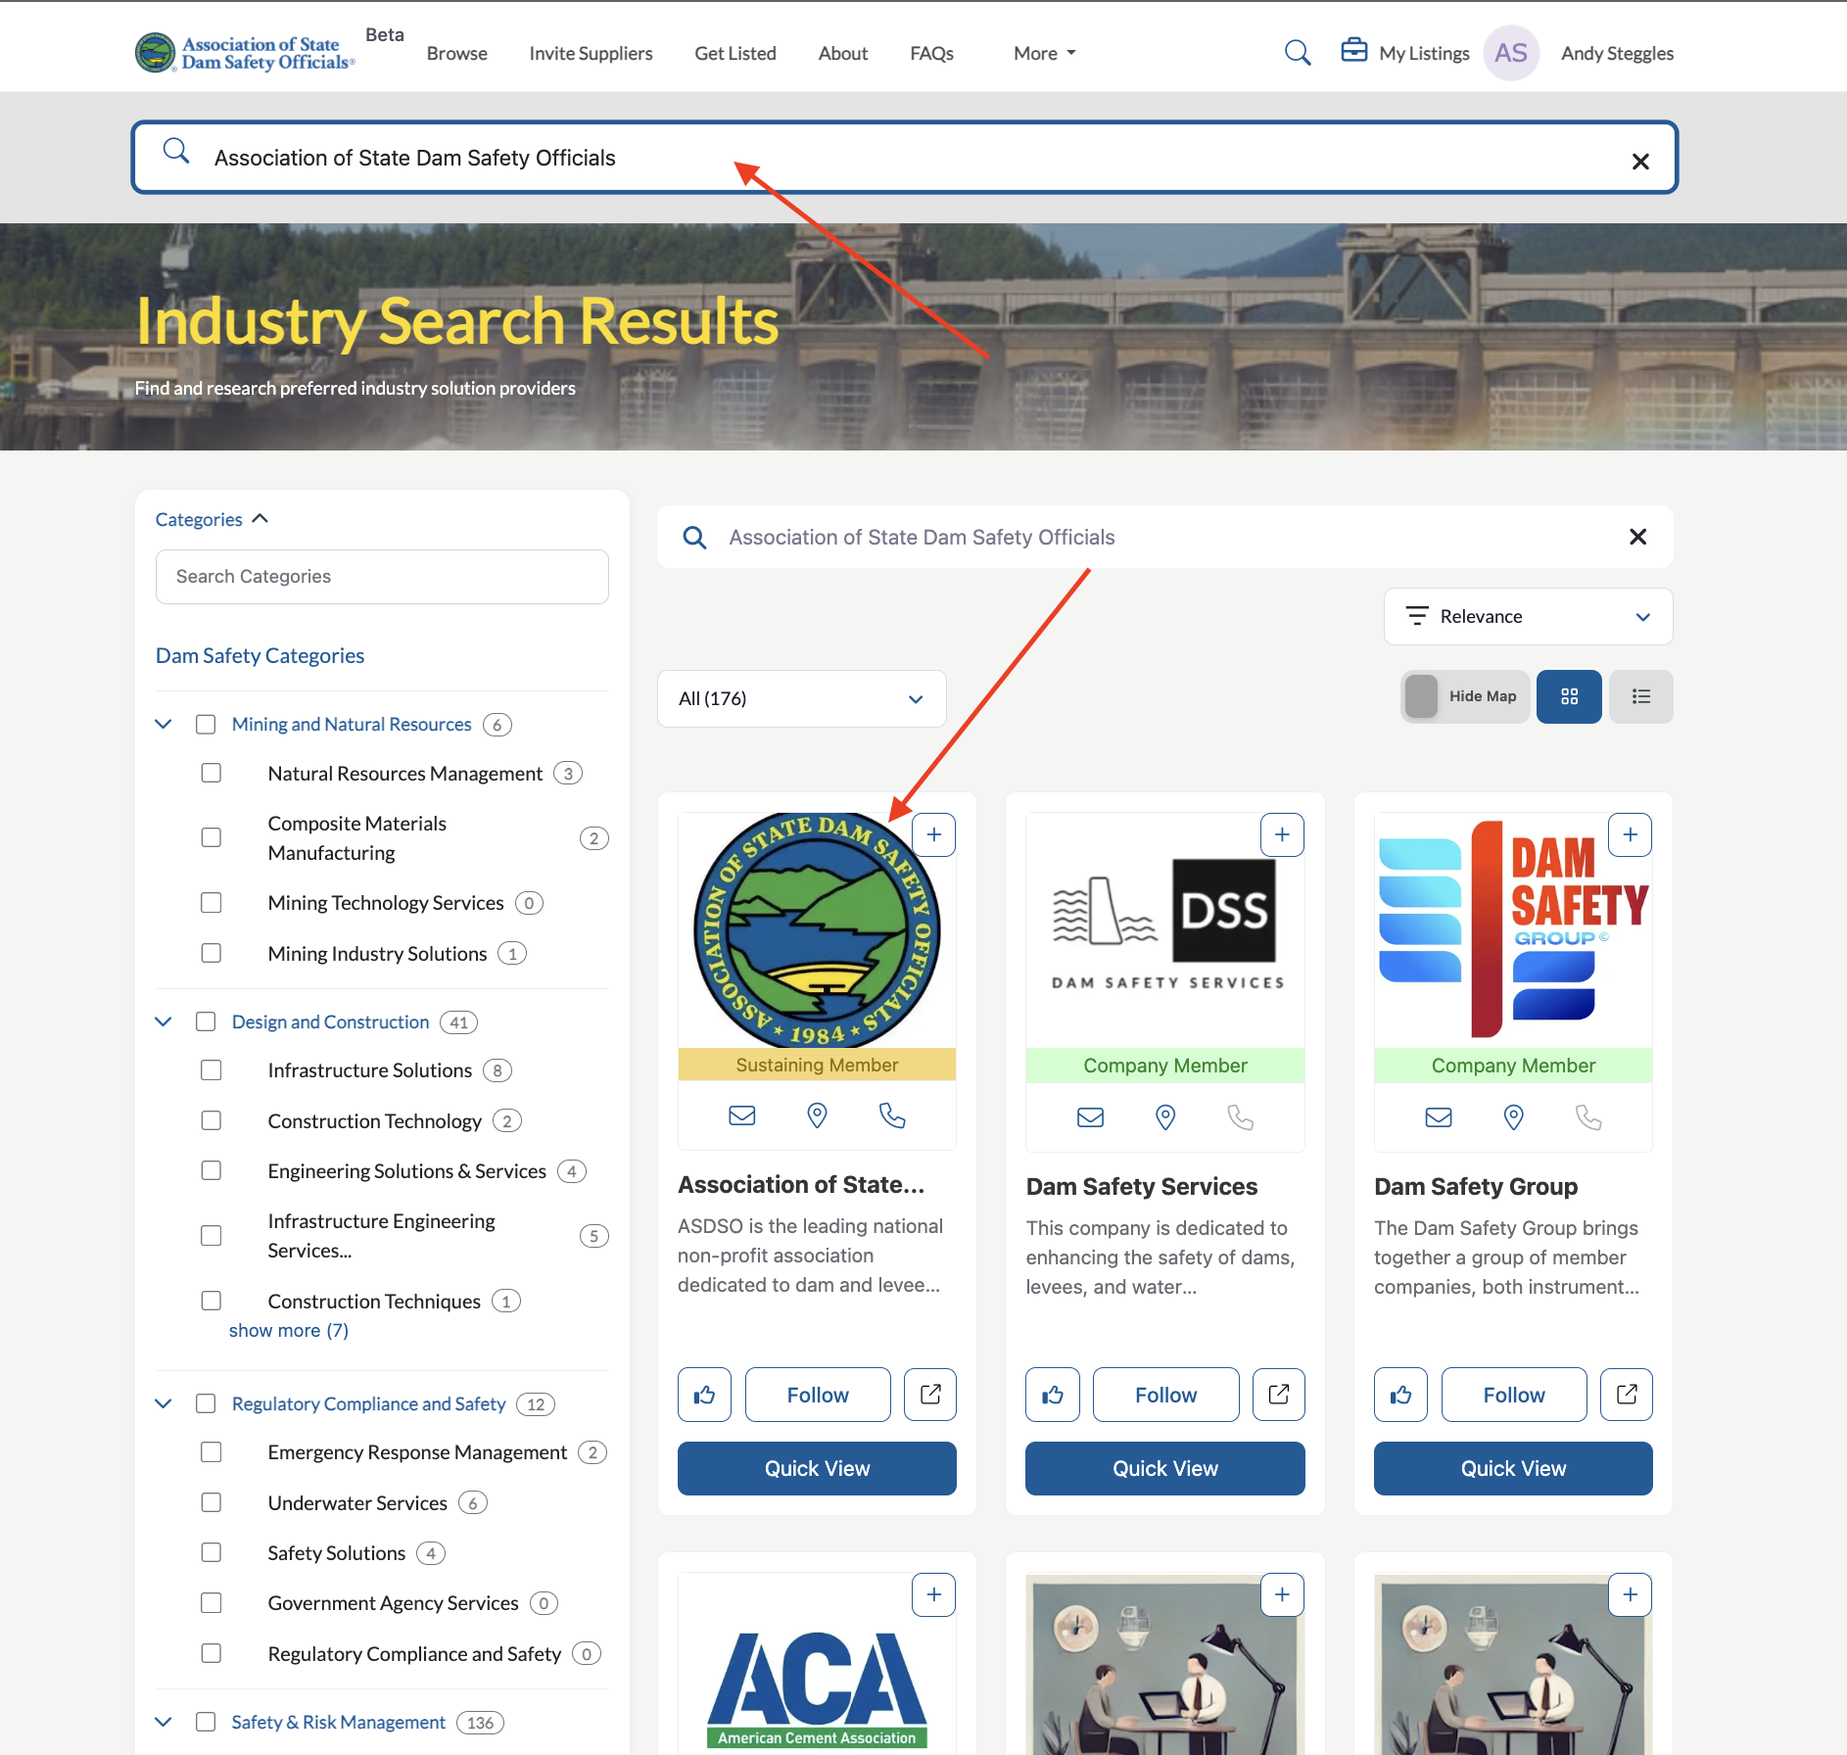
Task: Show location pin for Dam Safety Group
Action: tap(1513, 1116)
